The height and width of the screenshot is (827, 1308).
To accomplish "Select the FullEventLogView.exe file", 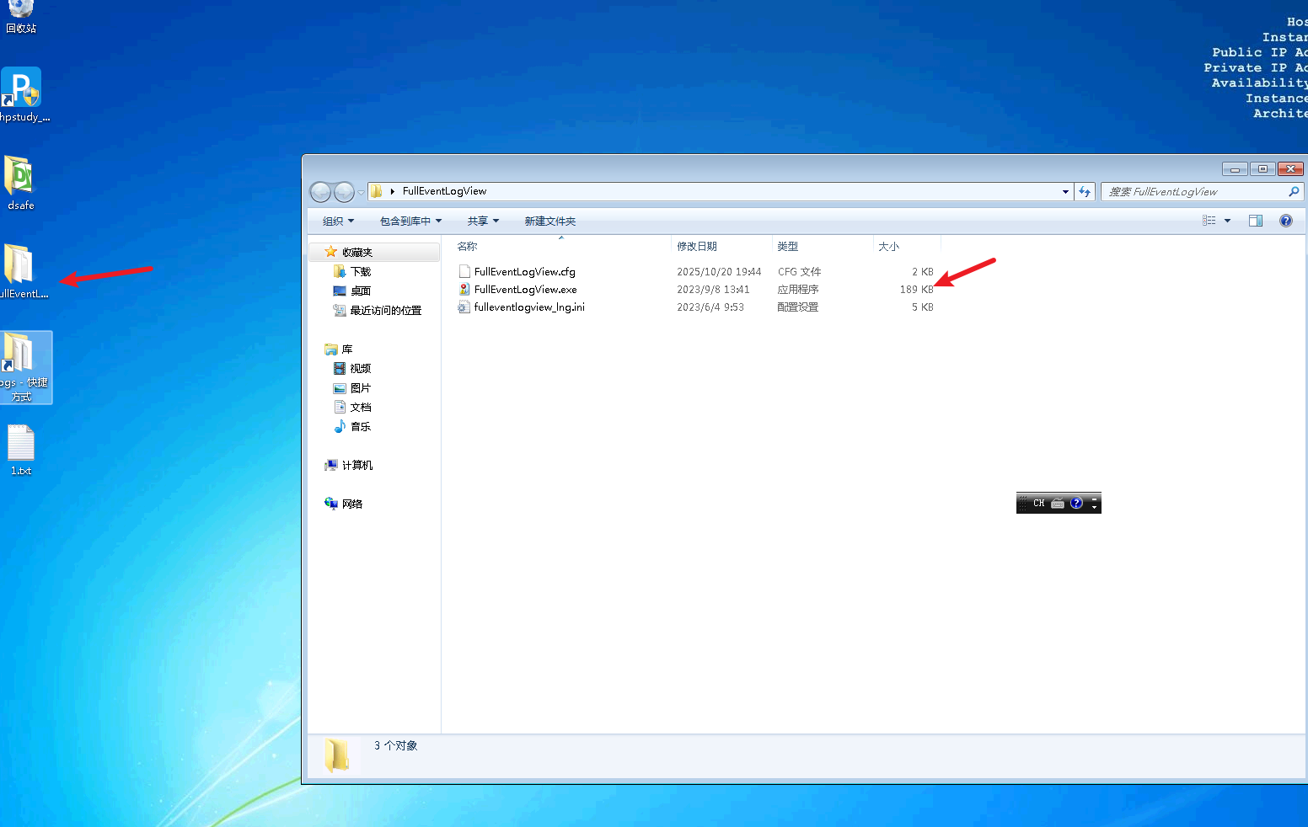I will [525, 290].
